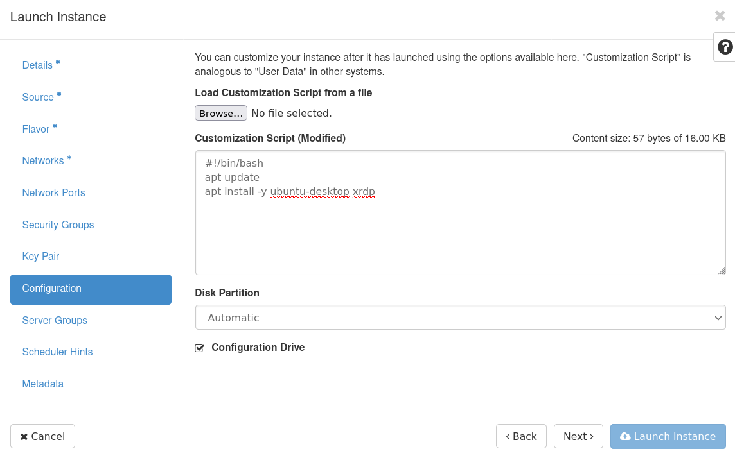Viewport: 735px width, 458px height.
Task: Open the Metadata tab
Action: 42,384
